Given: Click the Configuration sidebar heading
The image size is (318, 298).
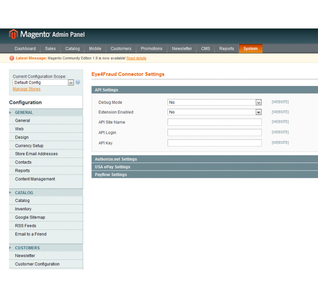Looking at the screenshot, I should click(x=25, y=102).
